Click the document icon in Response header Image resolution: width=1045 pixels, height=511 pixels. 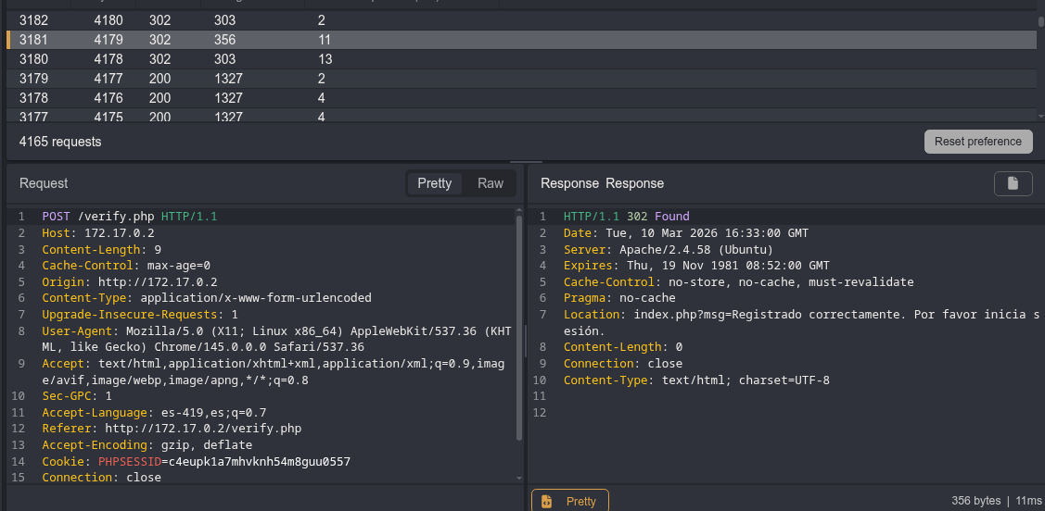(1013, 183)
